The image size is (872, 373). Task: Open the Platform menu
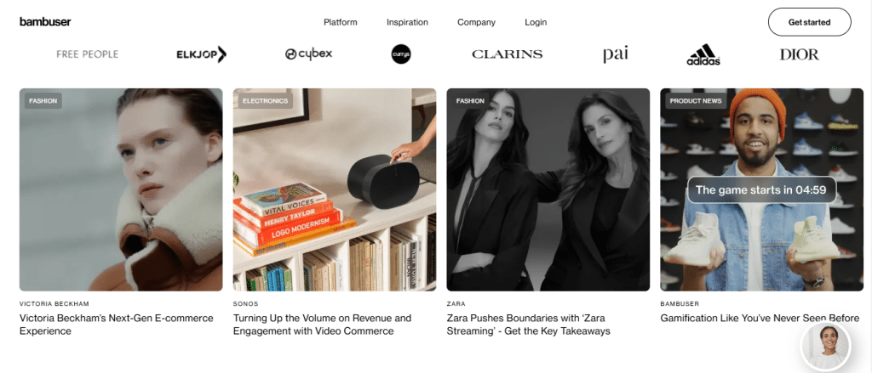[x=341, y=22]
